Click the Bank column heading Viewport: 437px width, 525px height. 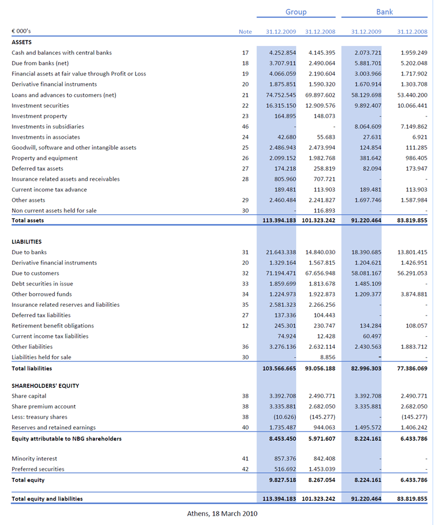384,11
